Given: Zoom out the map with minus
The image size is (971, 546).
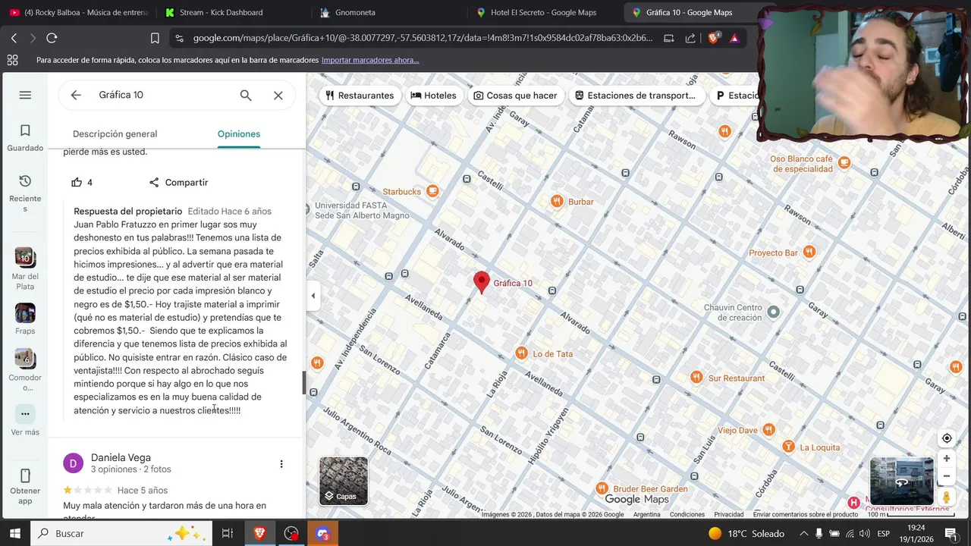Looking at the screenshot, I should pyautogui.click(x=947, y=476).
